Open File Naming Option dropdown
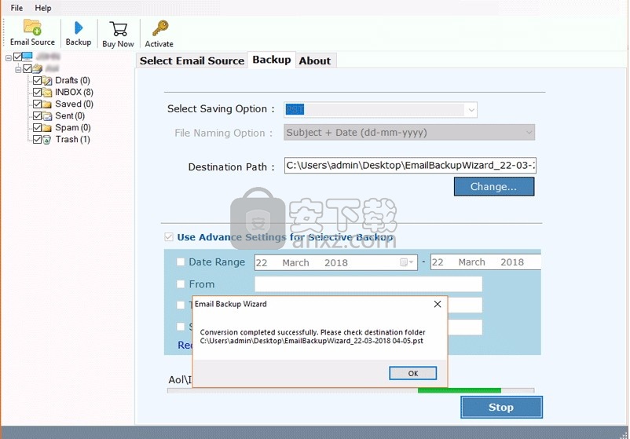The image size is (630, 439). click(409, 132)
